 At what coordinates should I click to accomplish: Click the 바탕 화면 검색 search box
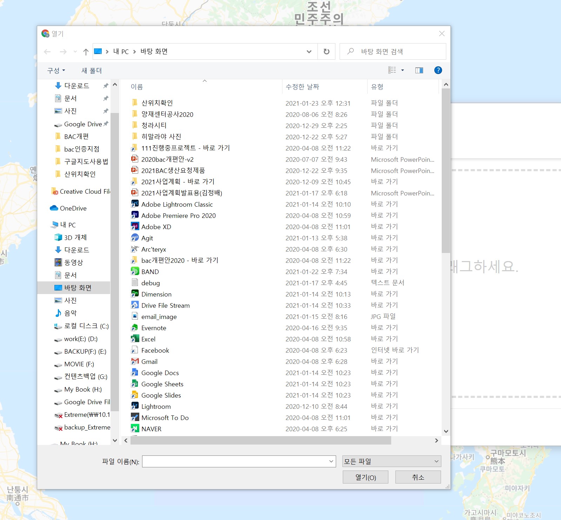(x=393, y=52)
